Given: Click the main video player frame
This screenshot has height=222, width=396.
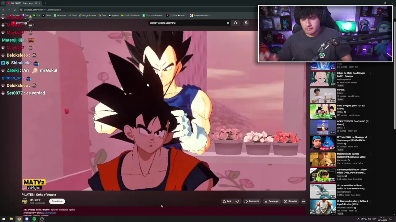Looking at the screenshot, I should (164, 111).
